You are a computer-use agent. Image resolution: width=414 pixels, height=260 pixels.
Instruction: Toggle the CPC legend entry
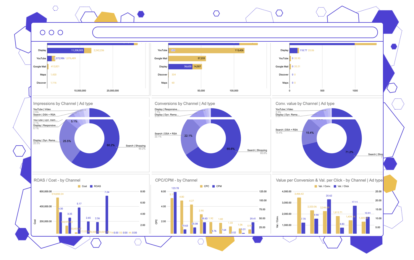coord(205,186)
